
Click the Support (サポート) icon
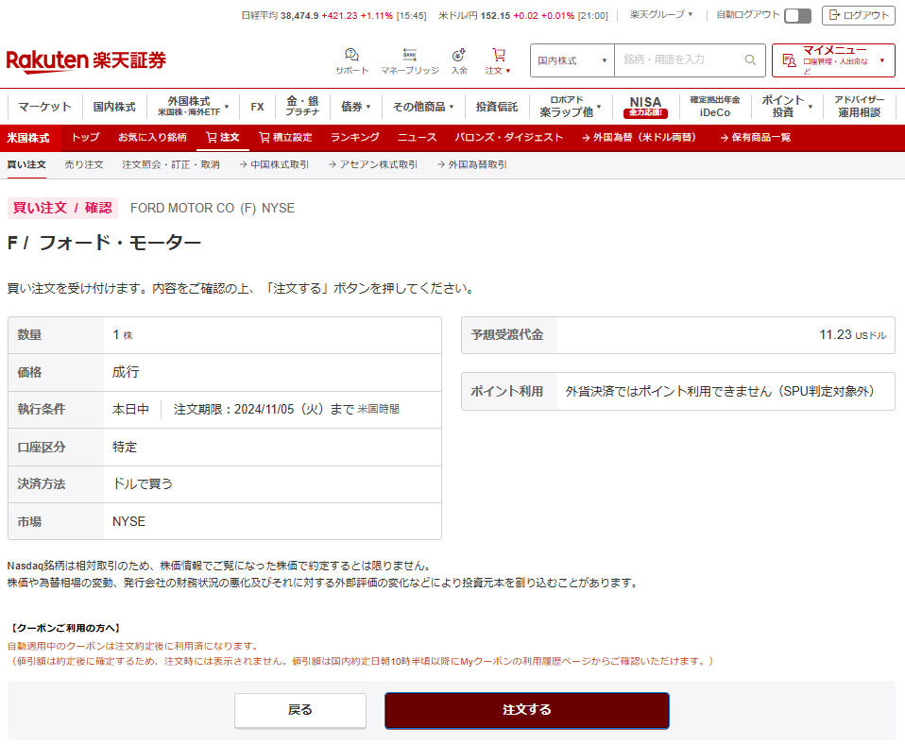[351, 56]
